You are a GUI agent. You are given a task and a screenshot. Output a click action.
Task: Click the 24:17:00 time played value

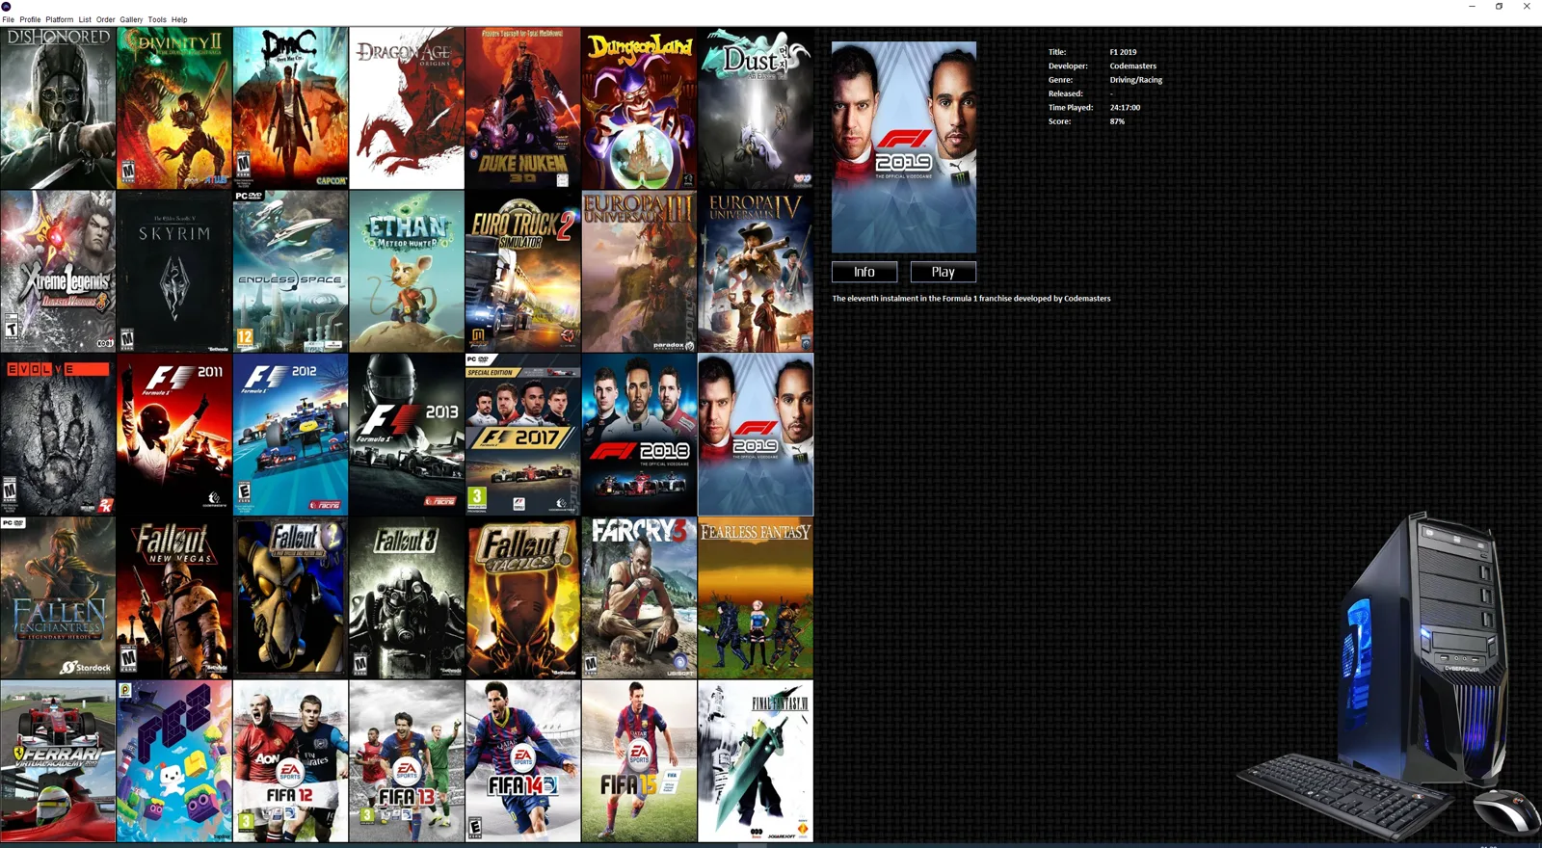pyautogui.click(x=1125, y=108)
